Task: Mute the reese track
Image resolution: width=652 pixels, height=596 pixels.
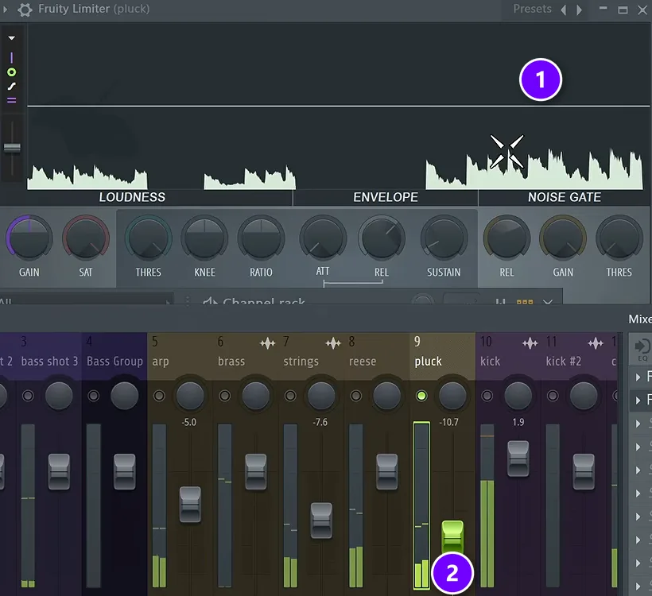Action: click(356, 396)
